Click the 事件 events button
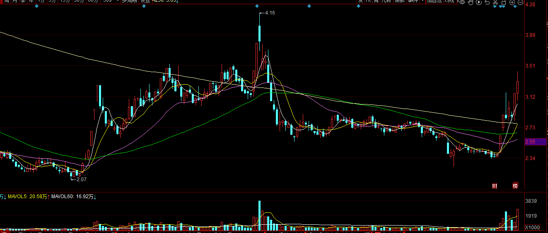Image resolution: width=548 pixels, height=233 pixels. click(x=413, y=2)
